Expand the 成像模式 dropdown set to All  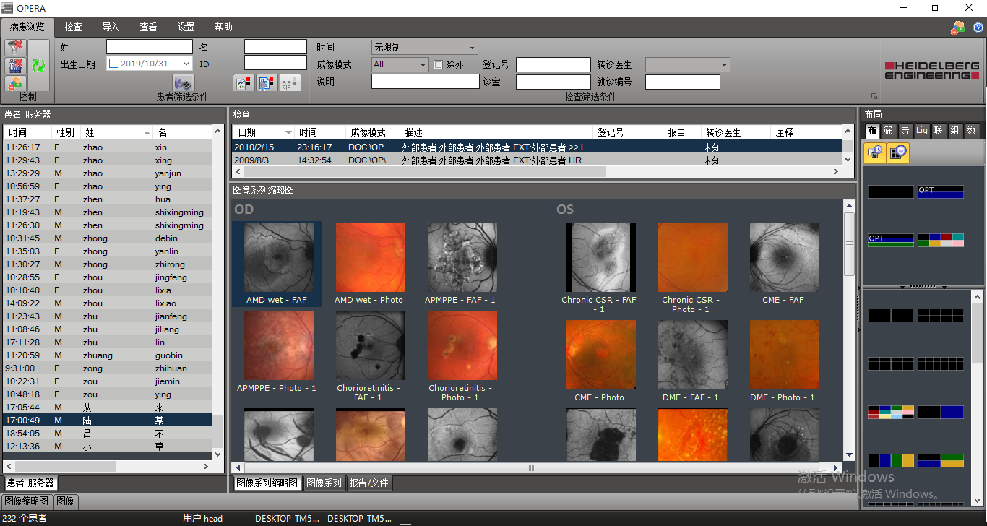pos(400,65)
